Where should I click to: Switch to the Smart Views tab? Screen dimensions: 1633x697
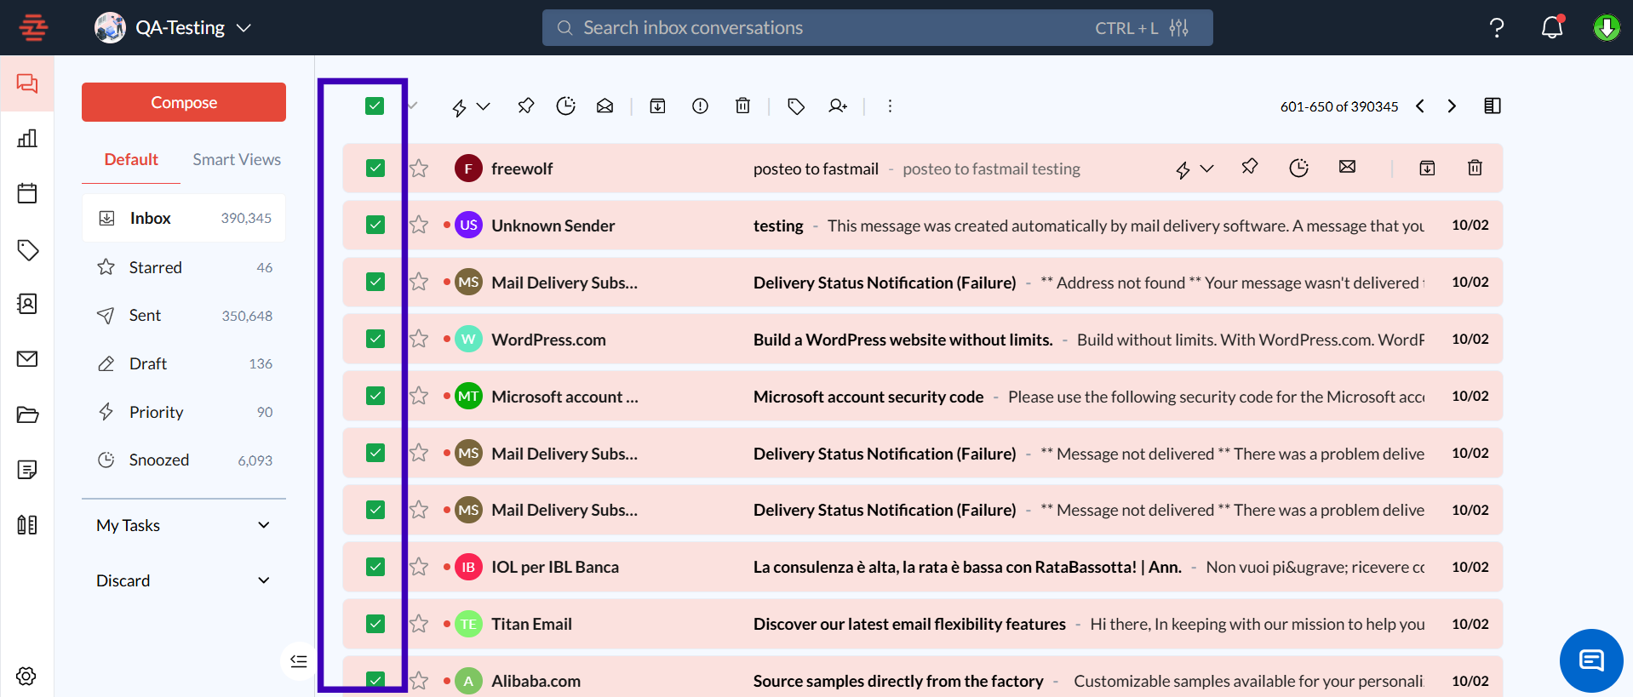236,159
